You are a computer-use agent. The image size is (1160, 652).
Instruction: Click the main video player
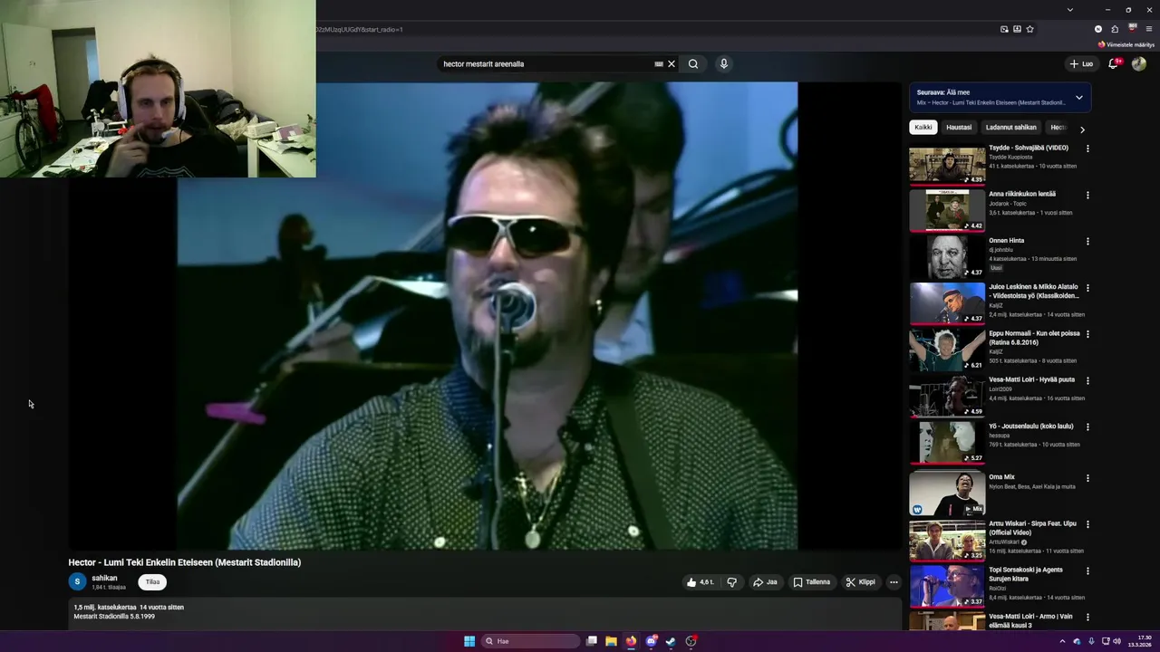point(487,316)
